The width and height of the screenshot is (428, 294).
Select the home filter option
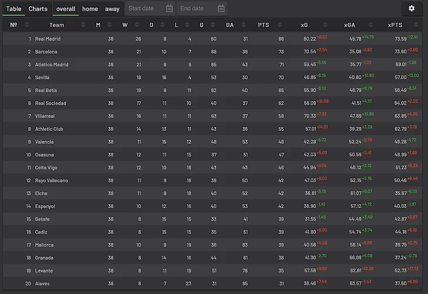90,9
